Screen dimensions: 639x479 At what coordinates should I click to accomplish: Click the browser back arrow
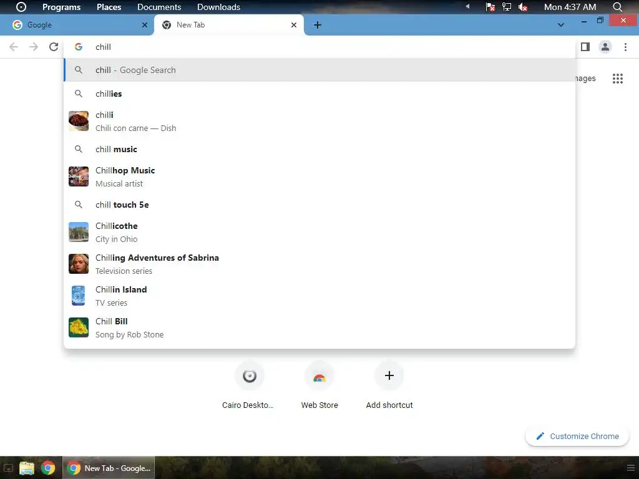tap(14, 47)
